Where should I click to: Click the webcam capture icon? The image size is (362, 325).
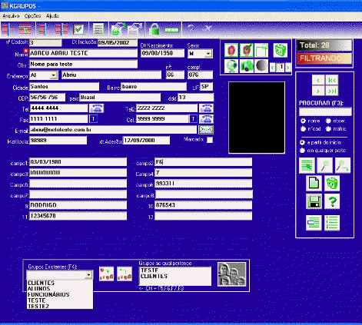point(231,66)
